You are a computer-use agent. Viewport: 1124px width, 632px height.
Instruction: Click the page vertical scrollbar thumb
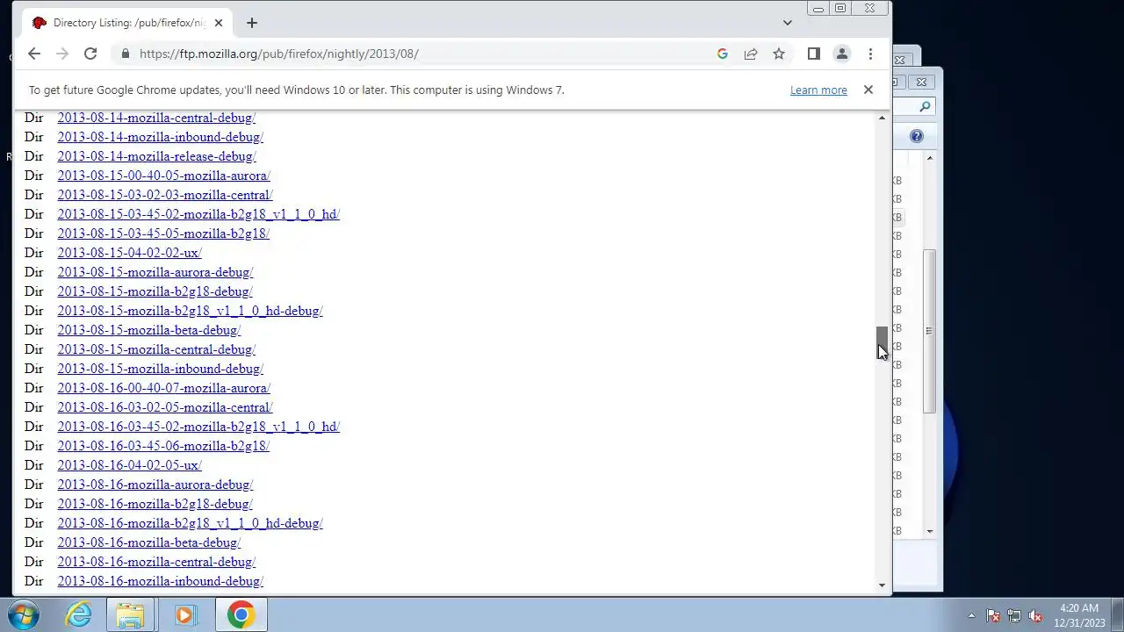point(883,342)
